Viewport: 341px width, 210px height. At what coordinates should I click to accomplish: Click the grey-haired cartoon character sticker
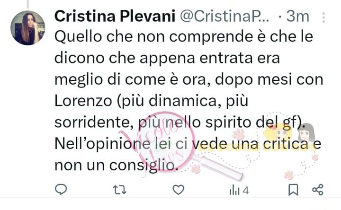click(x=306, y=132)
